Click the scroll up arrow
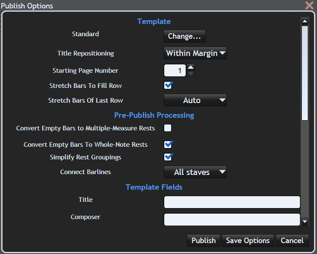This screenshot has height=254, width=317. (305, 21)
